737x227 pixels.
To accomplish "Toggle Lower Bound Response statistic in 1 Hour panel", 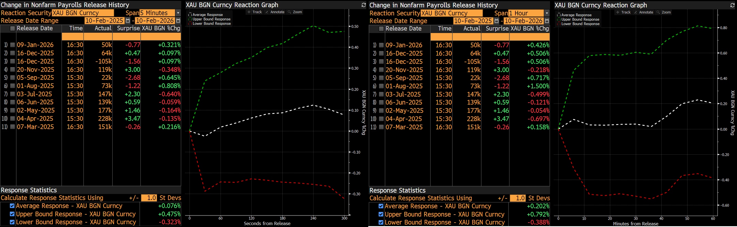I will [x=381, y=222].
